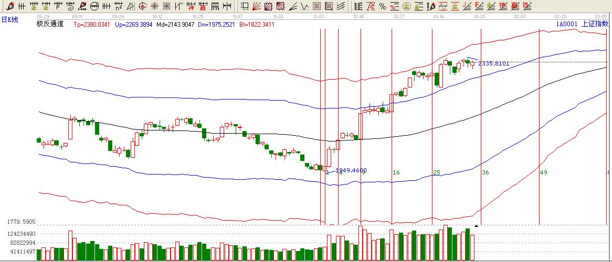The height and width of the screenshot is (262, 612).
Task: Click the 日K线 period label
Action: pos(9,19)
